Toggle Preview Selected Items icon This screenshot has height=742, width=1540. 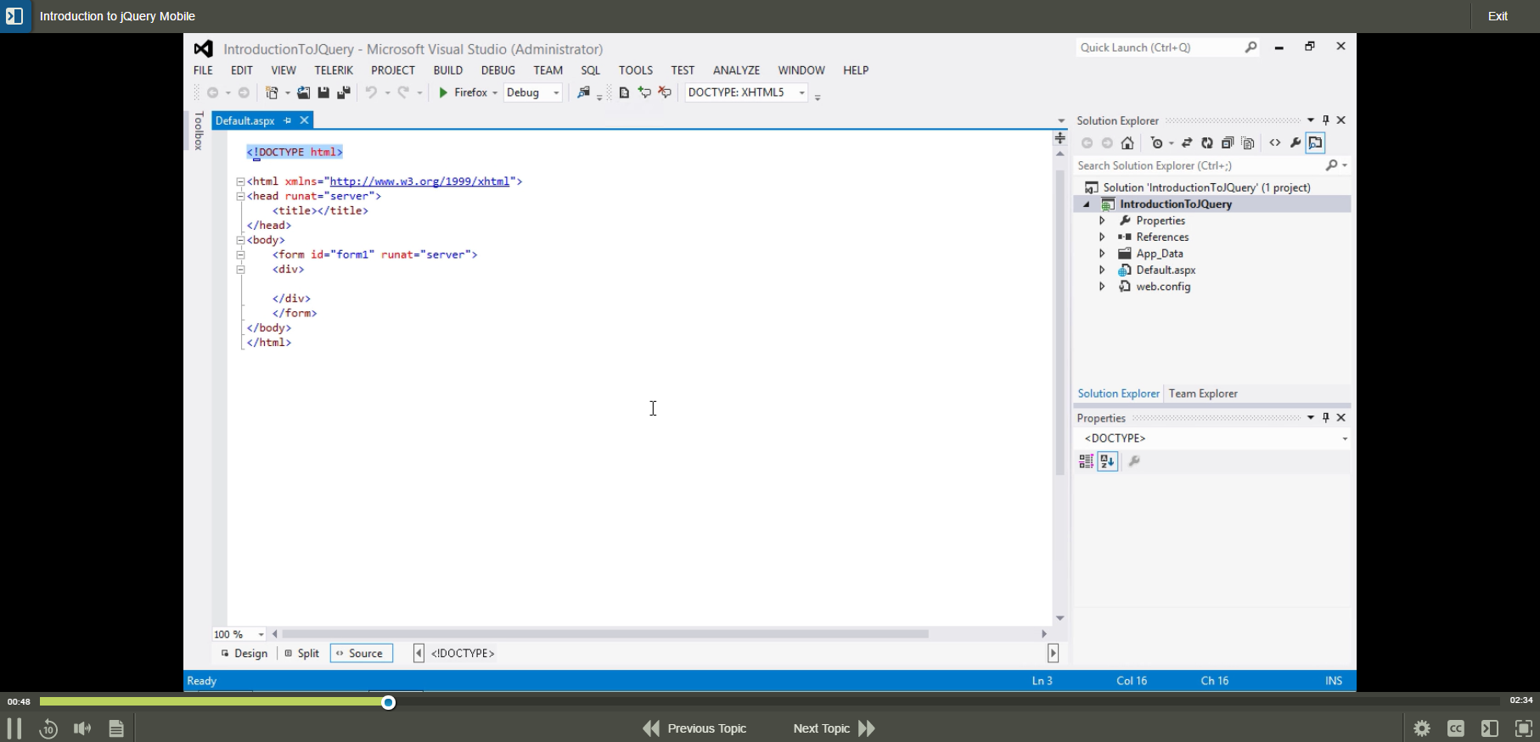coord(1316,143)
